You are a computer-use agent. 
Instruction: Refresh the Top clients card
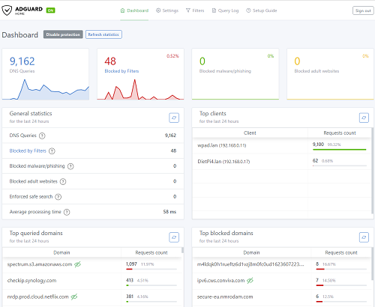[x=364, y=118]
